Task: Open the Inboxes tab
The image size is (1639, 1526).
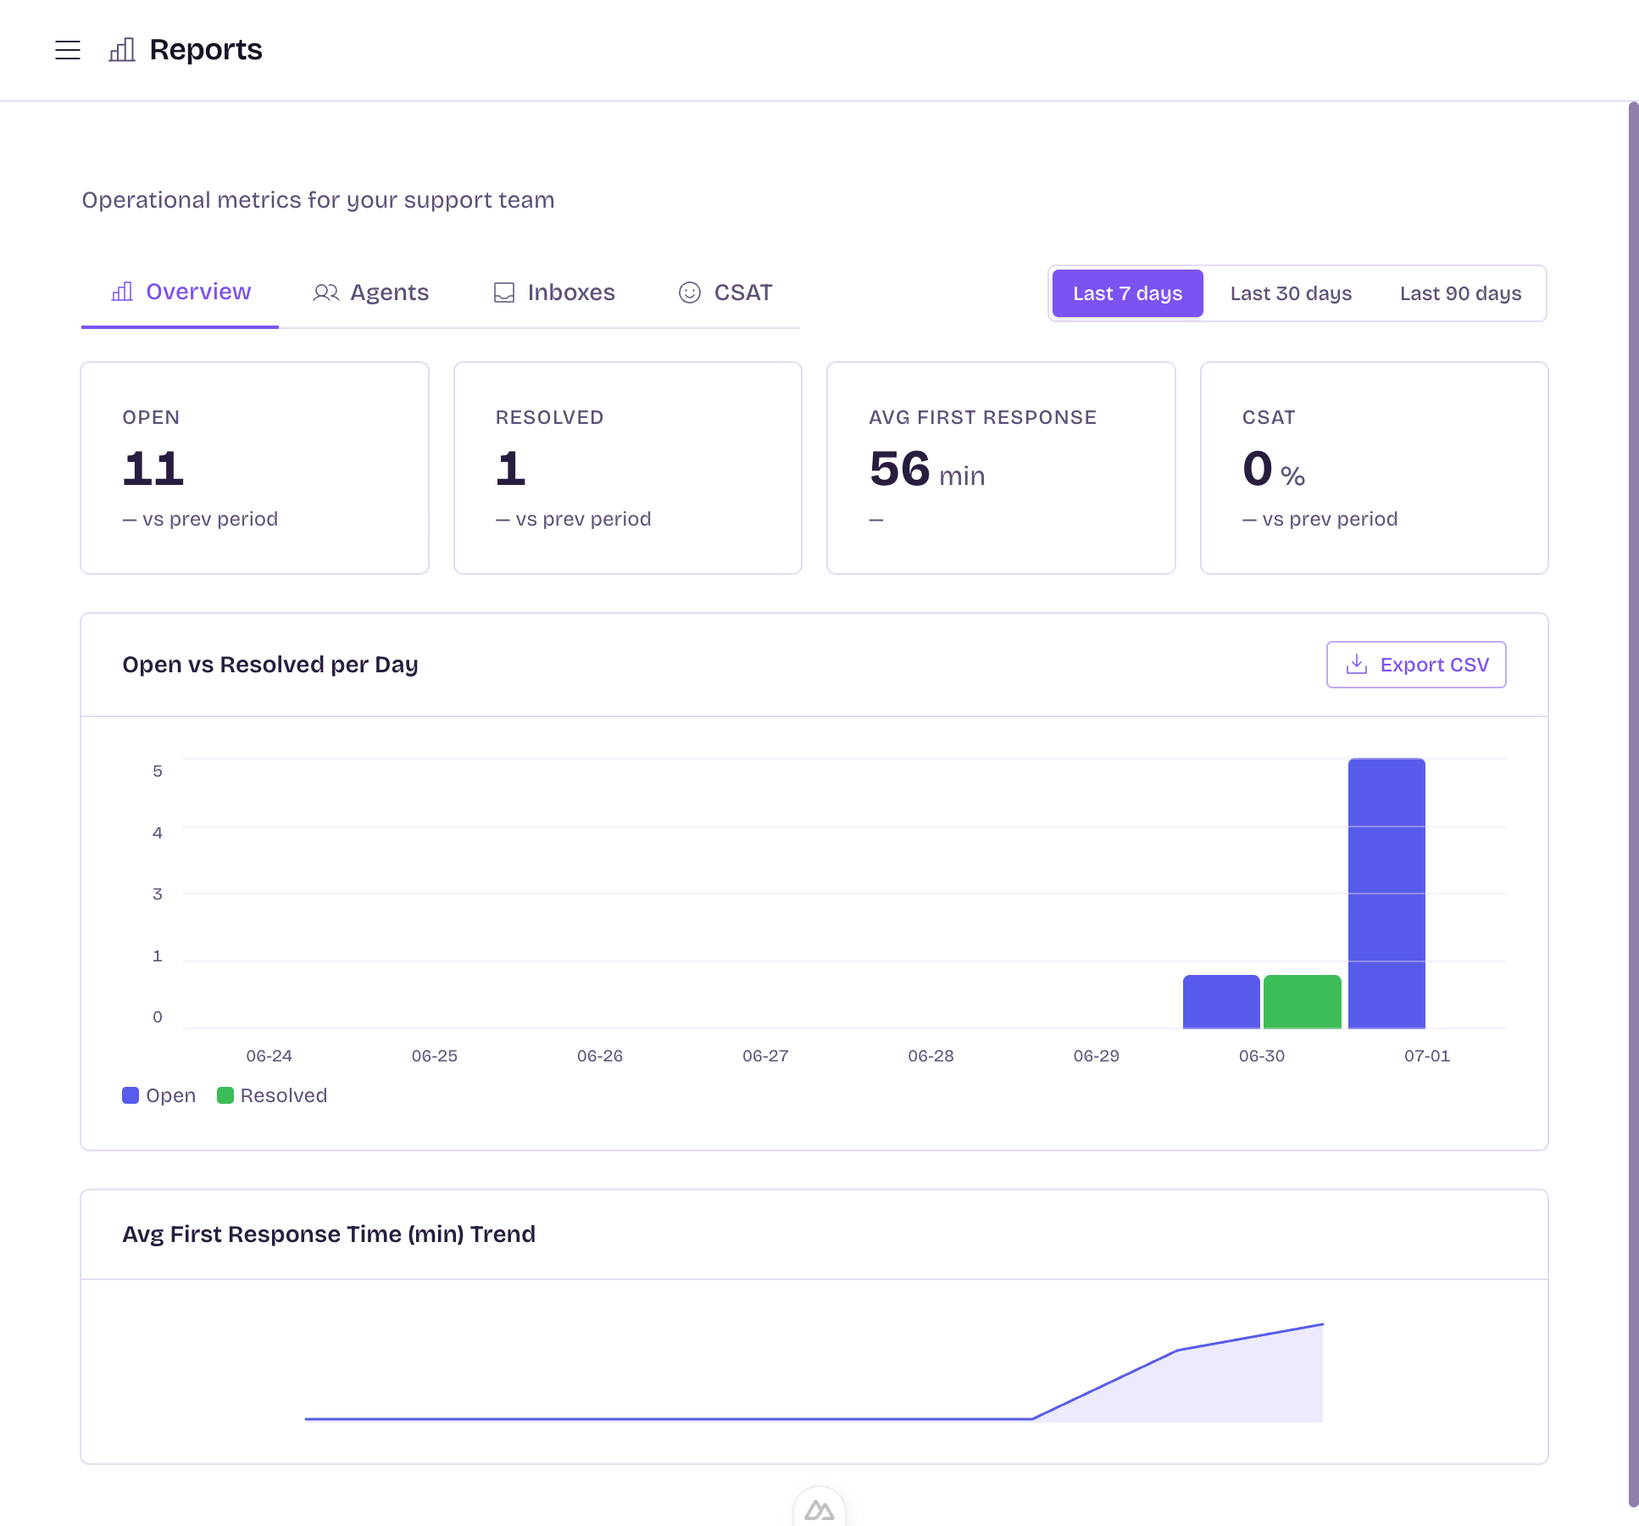Action: (555, 292)
